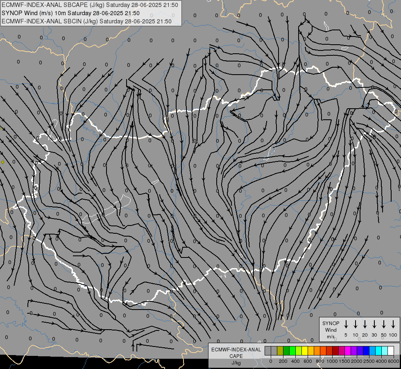Click the 100 m/s wind arrow in legend

point(393,324)
